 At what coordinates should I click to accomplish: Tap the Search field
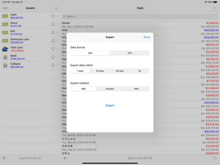[x=140, y=16]
